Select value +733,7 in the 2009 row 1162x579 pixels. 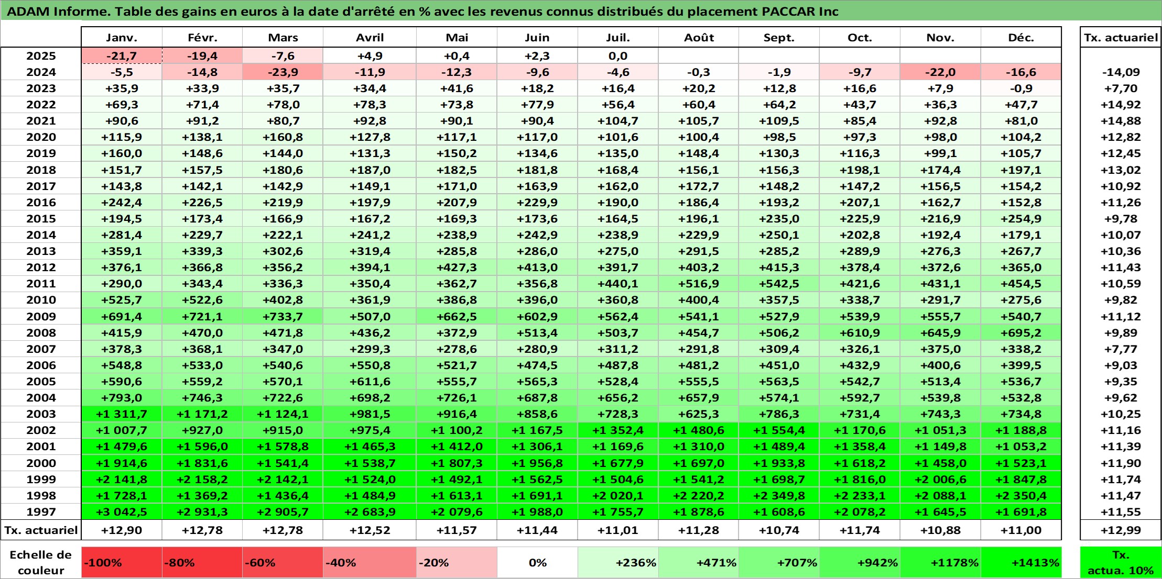(x=283, y=317)
